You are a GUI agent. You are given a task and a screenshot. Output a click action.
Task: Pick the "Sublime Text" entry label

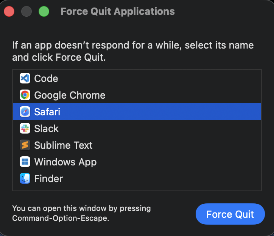click(x=63, y=145)
